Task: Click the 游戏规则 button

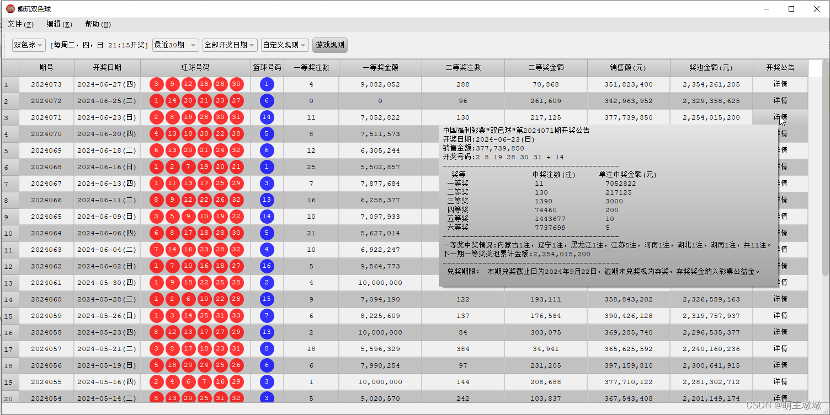Action: click(330, 45)
